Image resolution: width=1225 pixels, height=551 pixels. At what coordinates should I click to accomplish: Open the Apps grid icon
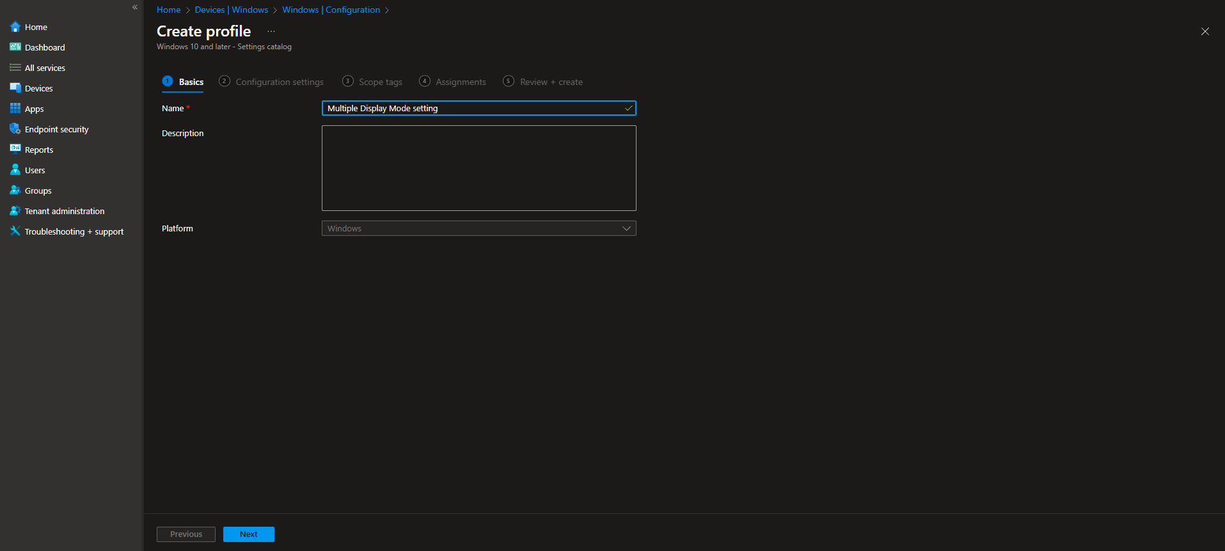pyautogui.click(x=15, y=109)
